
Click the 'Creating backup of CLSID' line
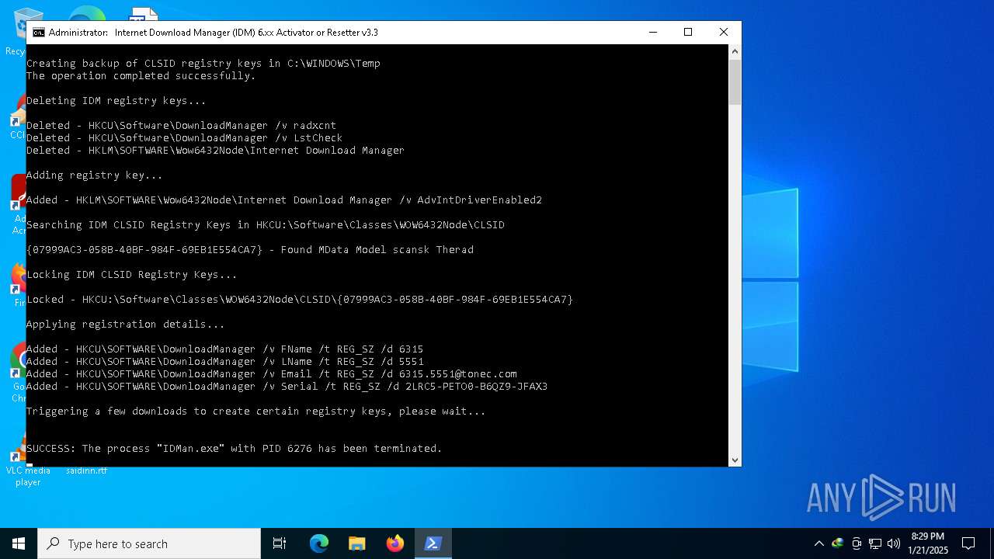point(203,64)
